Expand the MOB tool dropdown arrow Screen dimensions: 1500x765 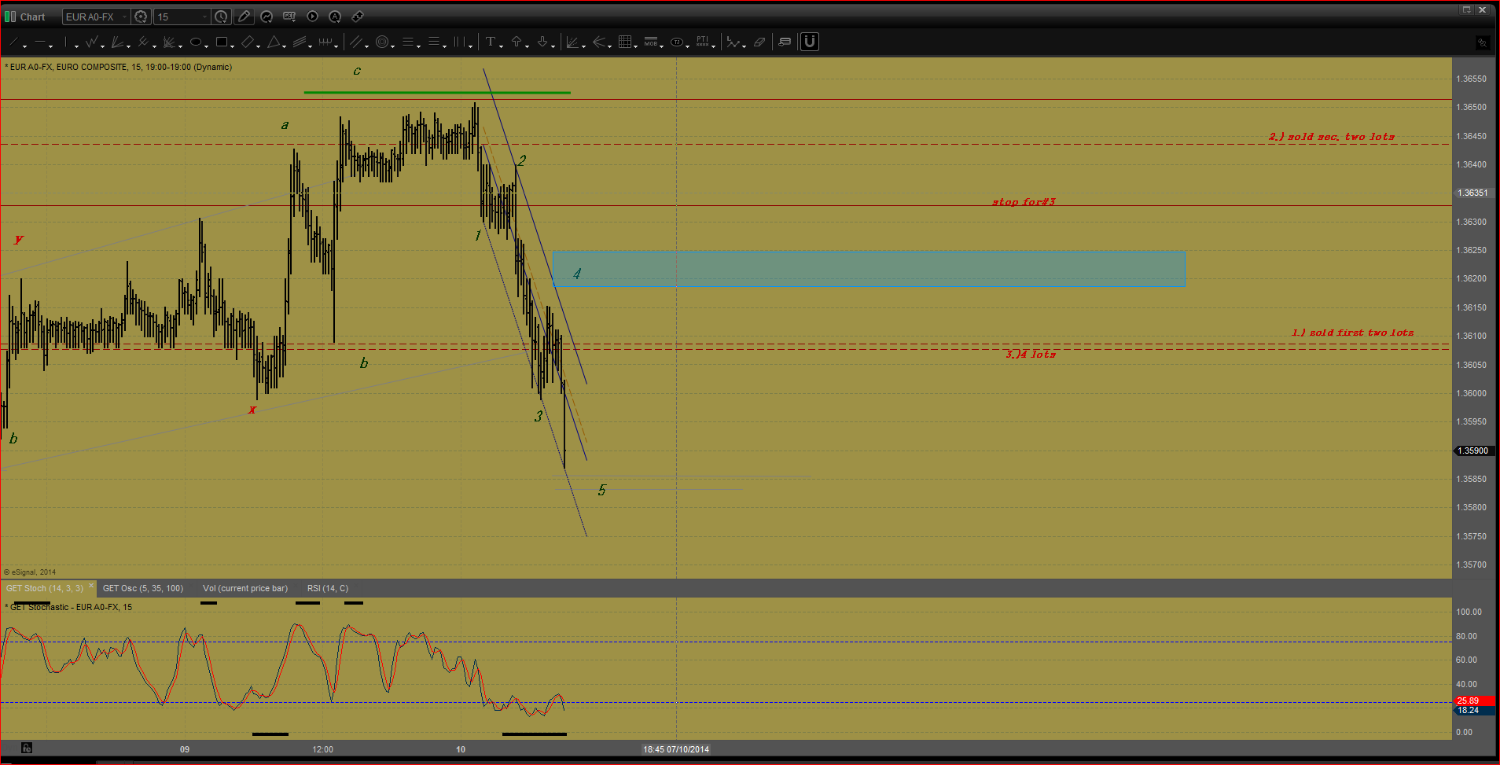point(662,46)
